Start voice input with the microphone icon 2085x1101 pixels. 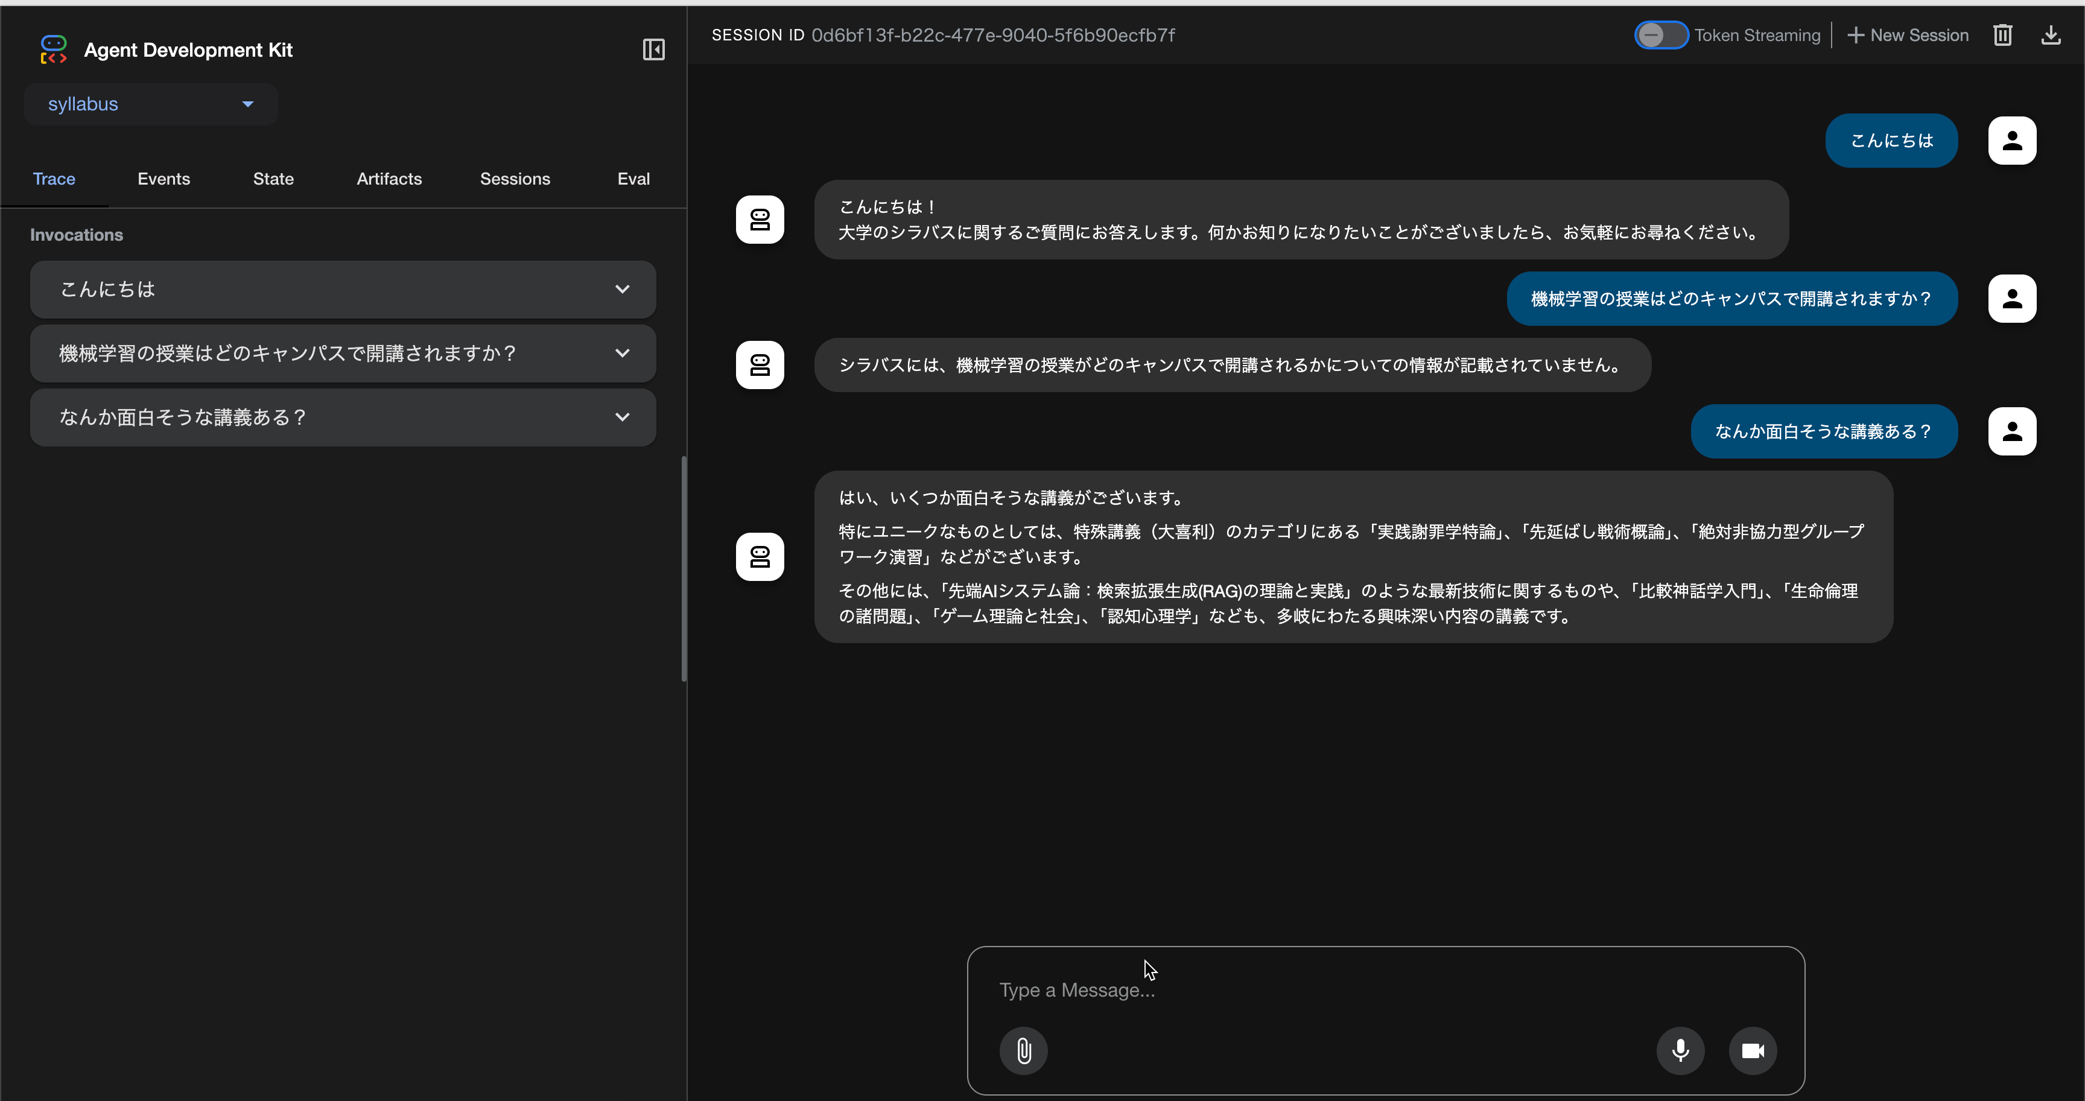[1680, 1051]
